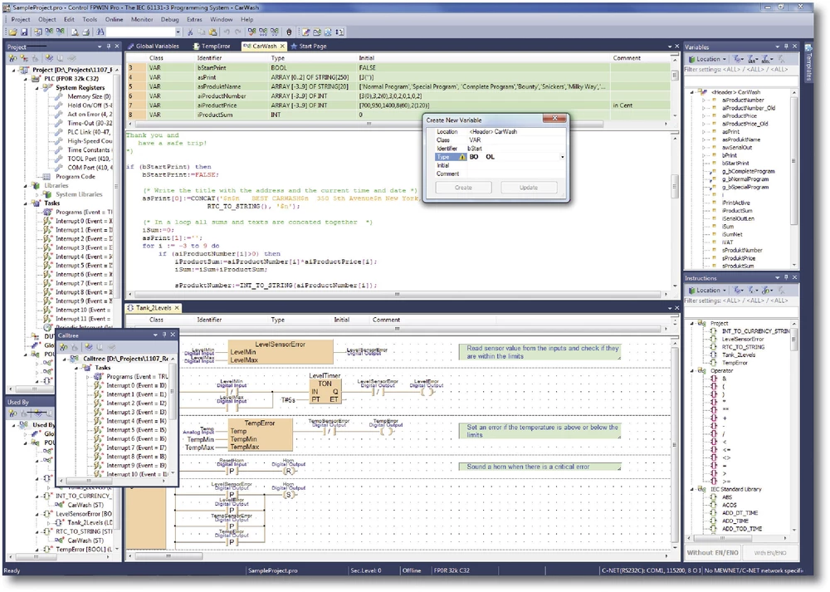Click the Paste clipboard icon in toolbar
Viewport: 830px width, 592px height.
pos(212,32)
